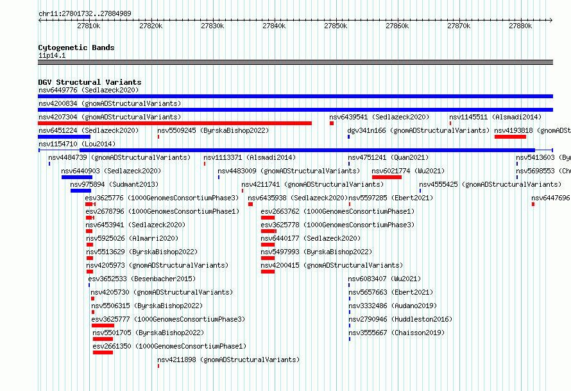Viewport: 571px width, 391px height.
Task: Select nsv5501705 (ByrskaBishop2022) variant
Action: (x=148, y=333)
